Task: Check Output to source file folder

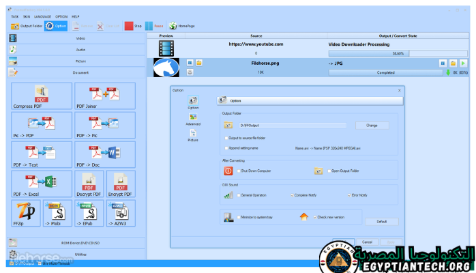Action: point(226,138)
